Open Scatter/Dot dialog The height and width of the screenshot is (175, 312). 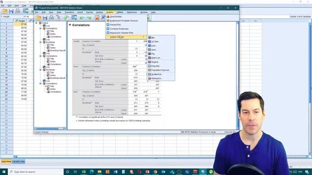(161, 74)
